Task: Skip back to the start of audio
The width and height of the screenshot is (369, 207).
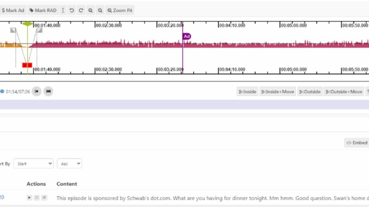Action: 48,91
